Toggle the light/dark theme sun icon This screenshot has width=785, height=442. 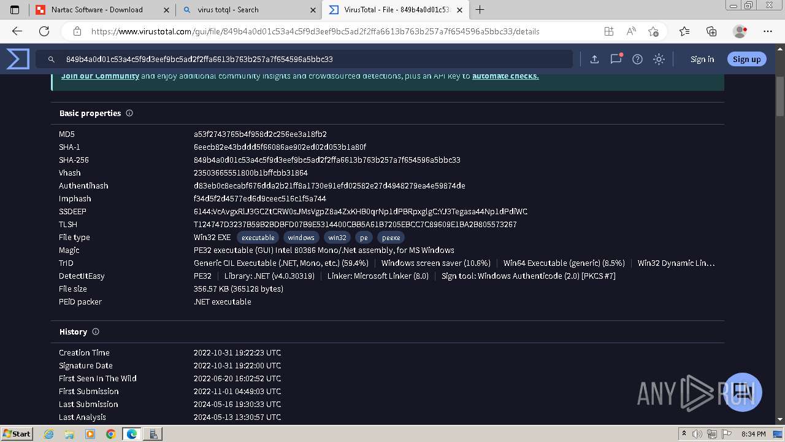[659, 60]
